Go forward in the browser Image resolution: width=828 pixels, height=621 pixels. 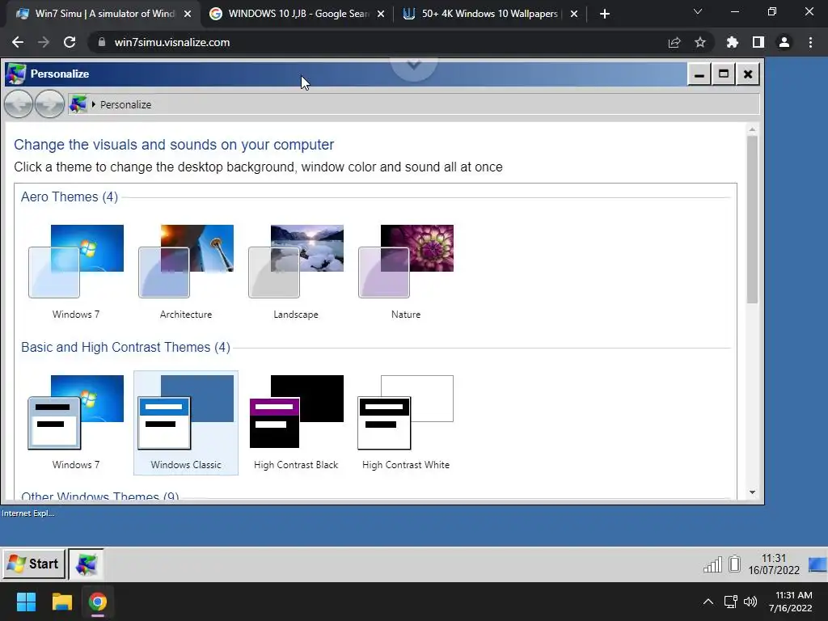click(44, 42)
